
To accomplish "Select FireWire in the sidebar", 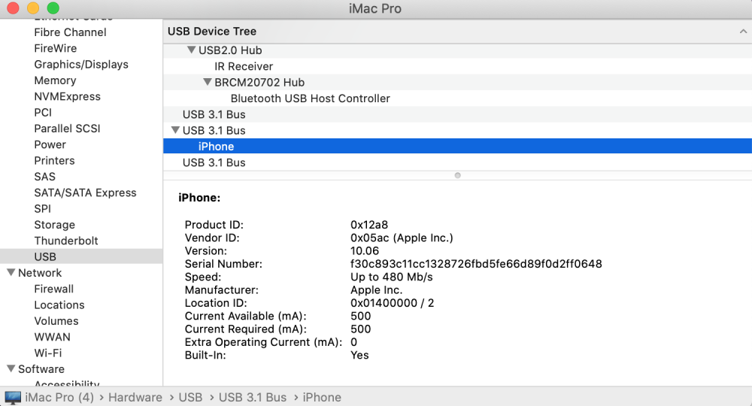I will pyautogui.click(x=55, y=48).
